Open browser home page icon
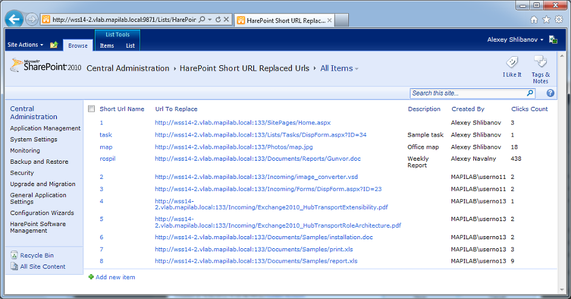 534,20
